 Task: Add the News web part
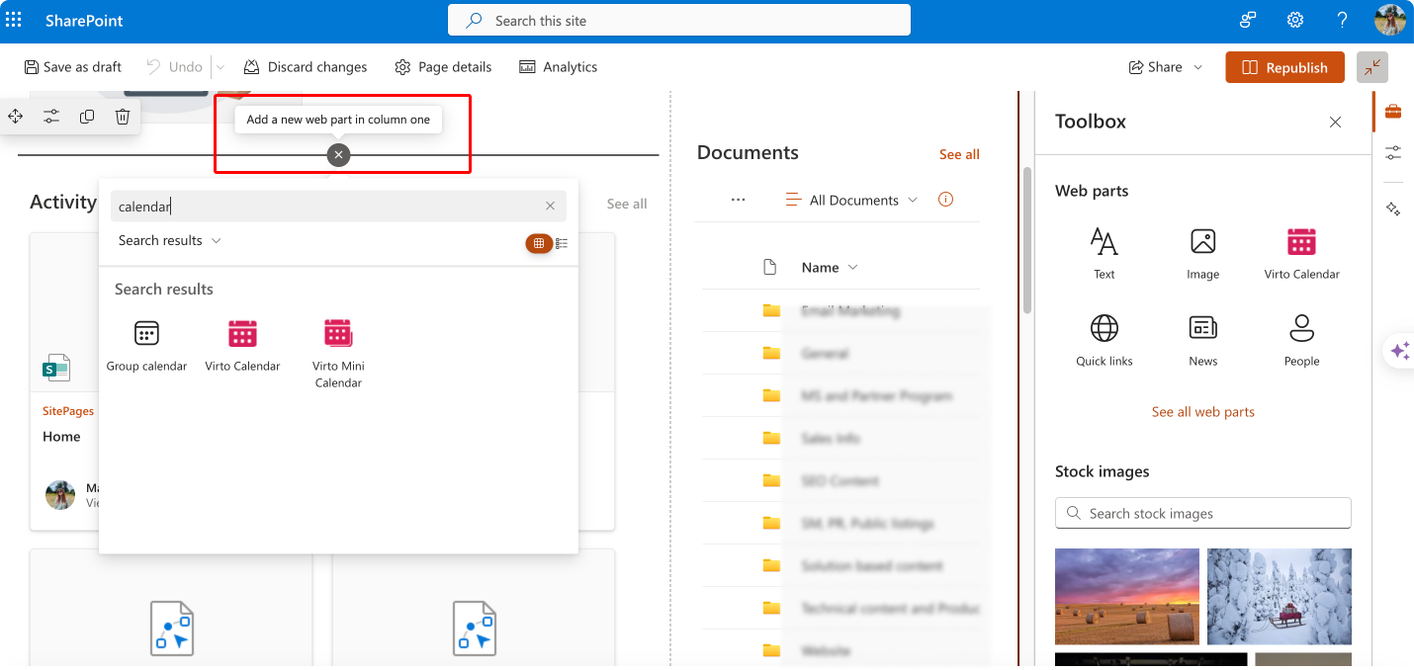pyautogui.click(x=1203, y=340)
